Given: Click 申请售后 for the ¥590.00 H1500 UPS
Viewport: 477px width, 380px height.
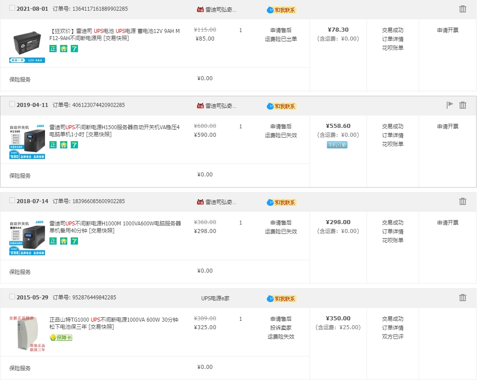Looking at the screenshot, I should 281,126.
